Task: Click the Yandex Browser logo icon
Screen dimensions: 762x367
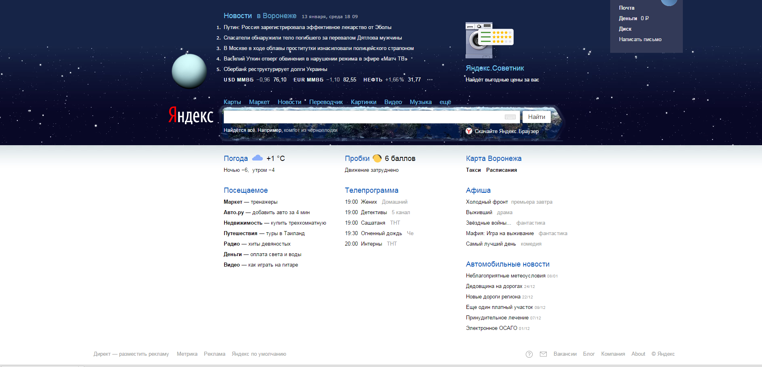Action: [x=469, y=131]
